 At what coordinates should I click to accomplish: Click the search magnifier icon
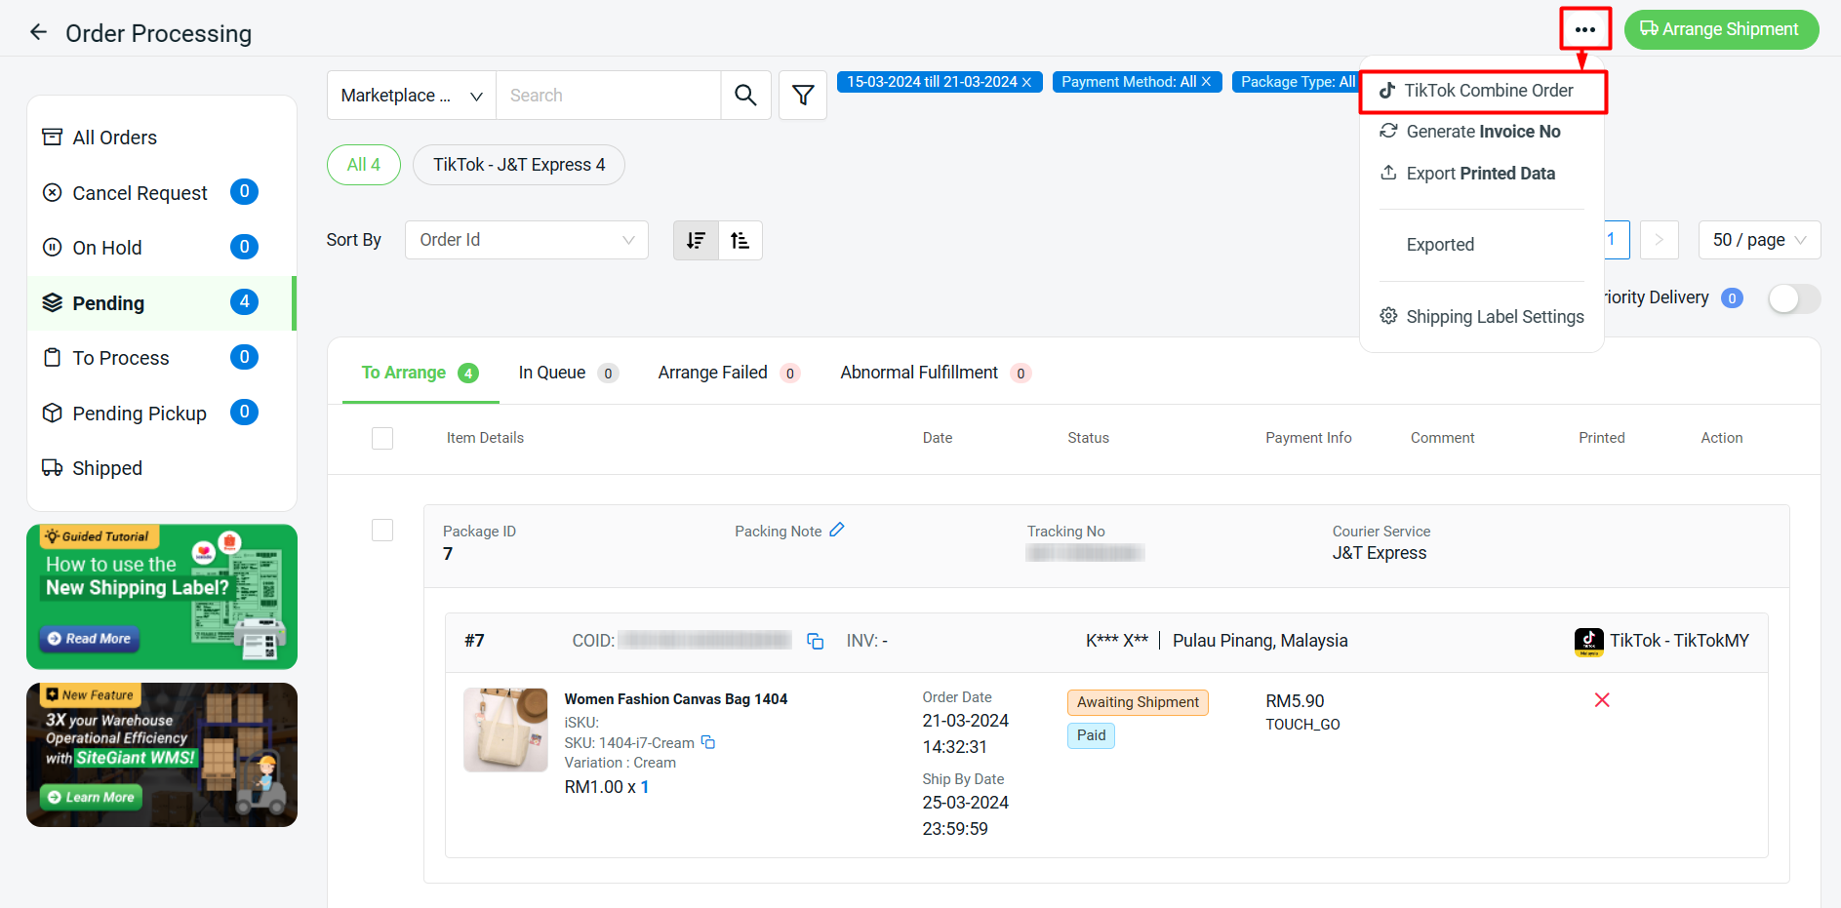pyautogui.click(x=745, y=96)
